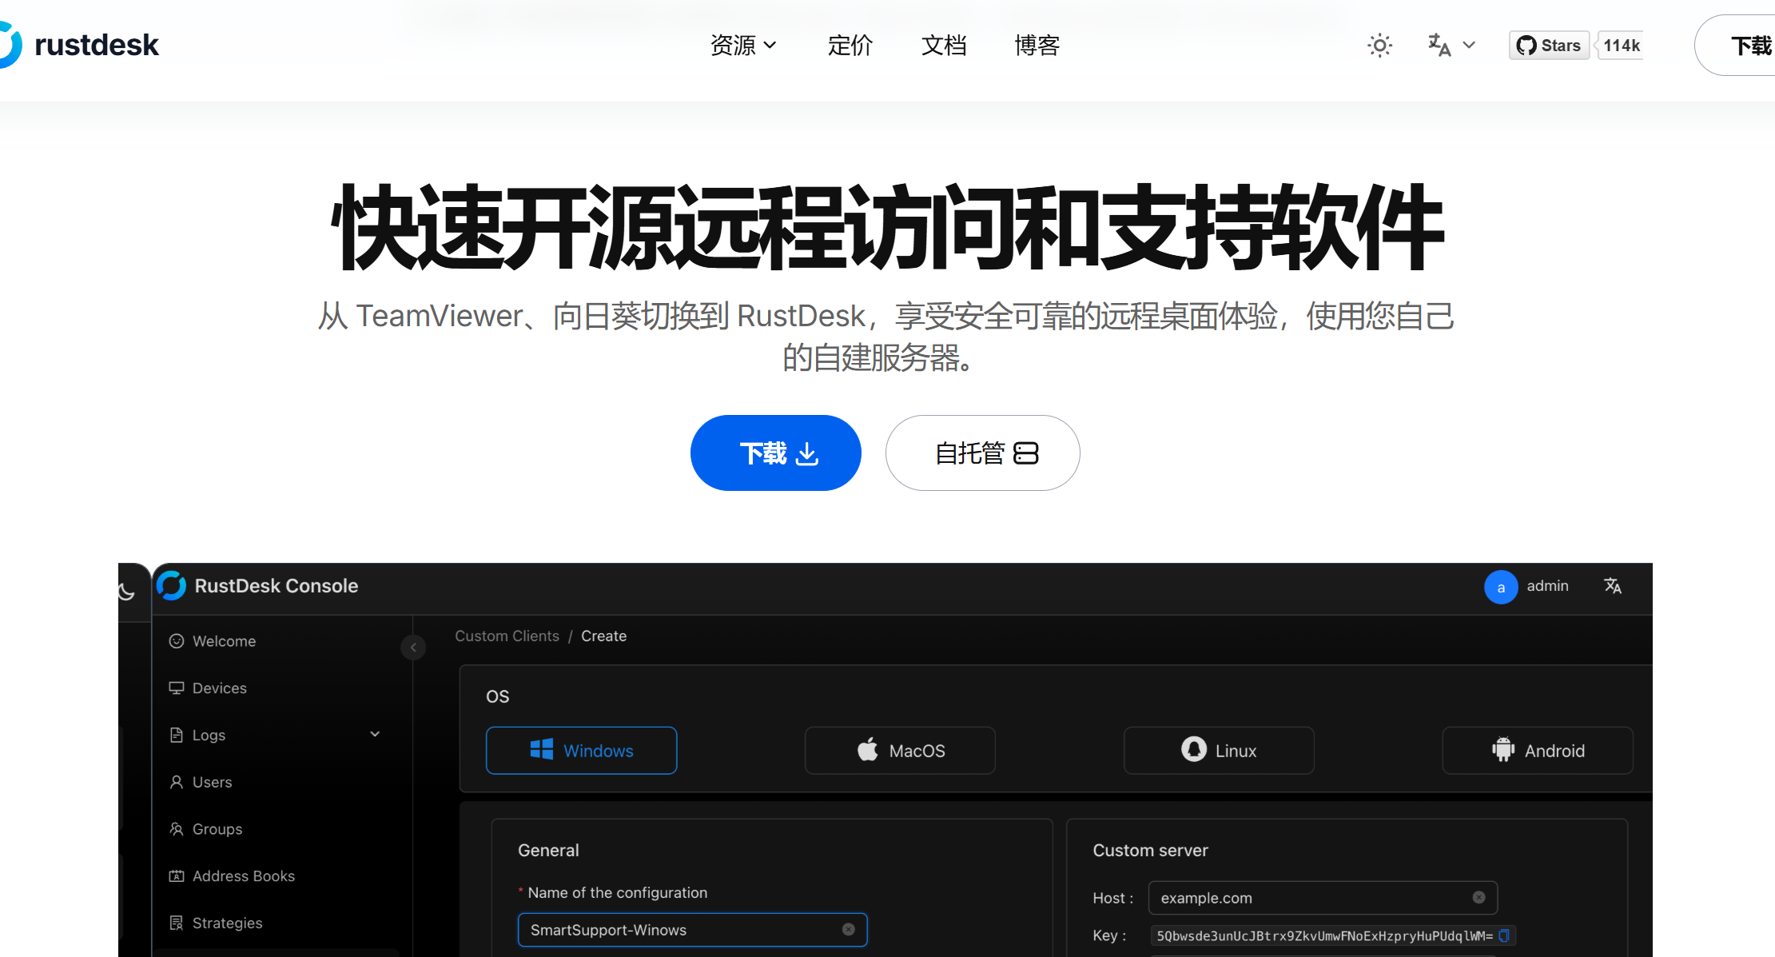Expand the Logs sidebar chevron
The image size is (1775, 957).
(375, 734)
